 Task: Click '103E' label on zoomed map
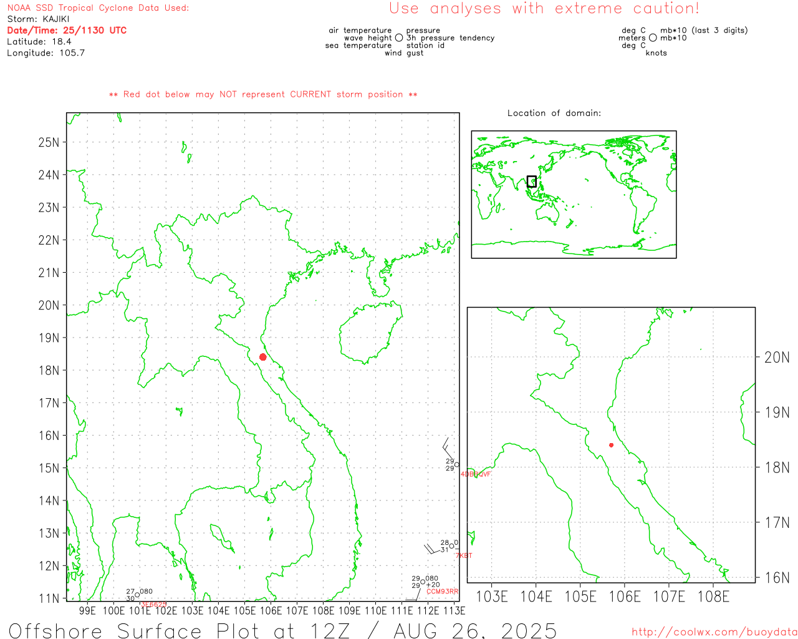click(x=492, y=597)
